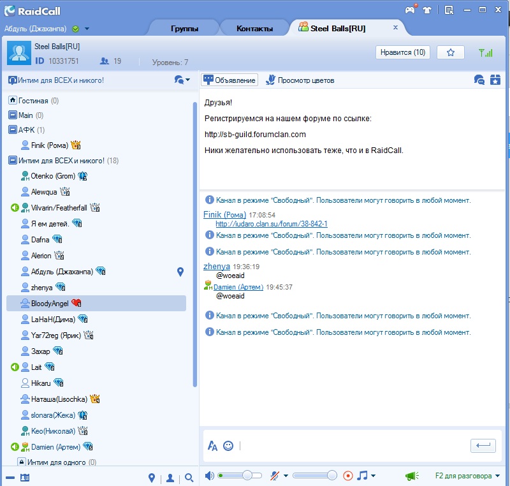Open the music note dropdown arrow
Viewport: 510px width, 486px height.
click(373, 476)
